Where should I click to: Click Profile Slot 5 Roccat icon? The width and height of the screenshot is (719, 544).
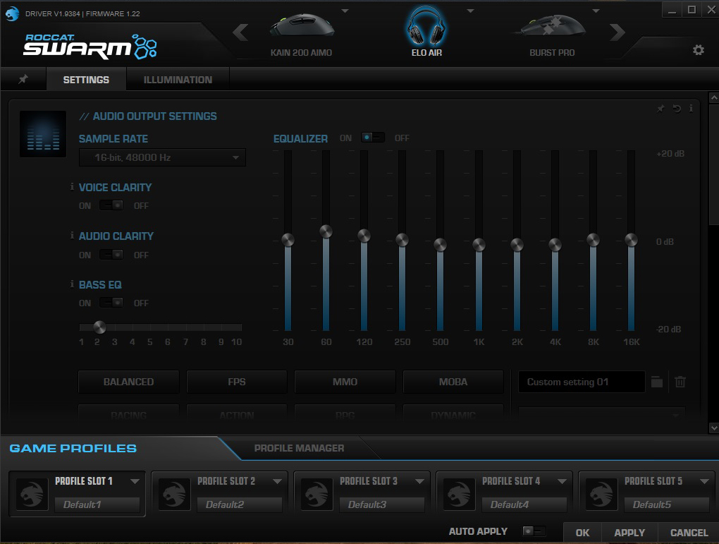pos(601,495)
